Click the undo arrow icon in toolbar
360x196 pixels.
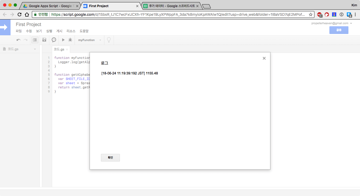[x=18, y=40]
